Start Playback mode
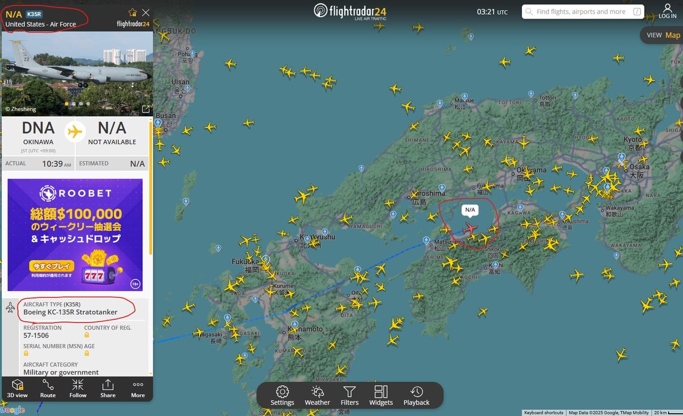The width and height of the screenshot is (683, 416). [417, 396]
